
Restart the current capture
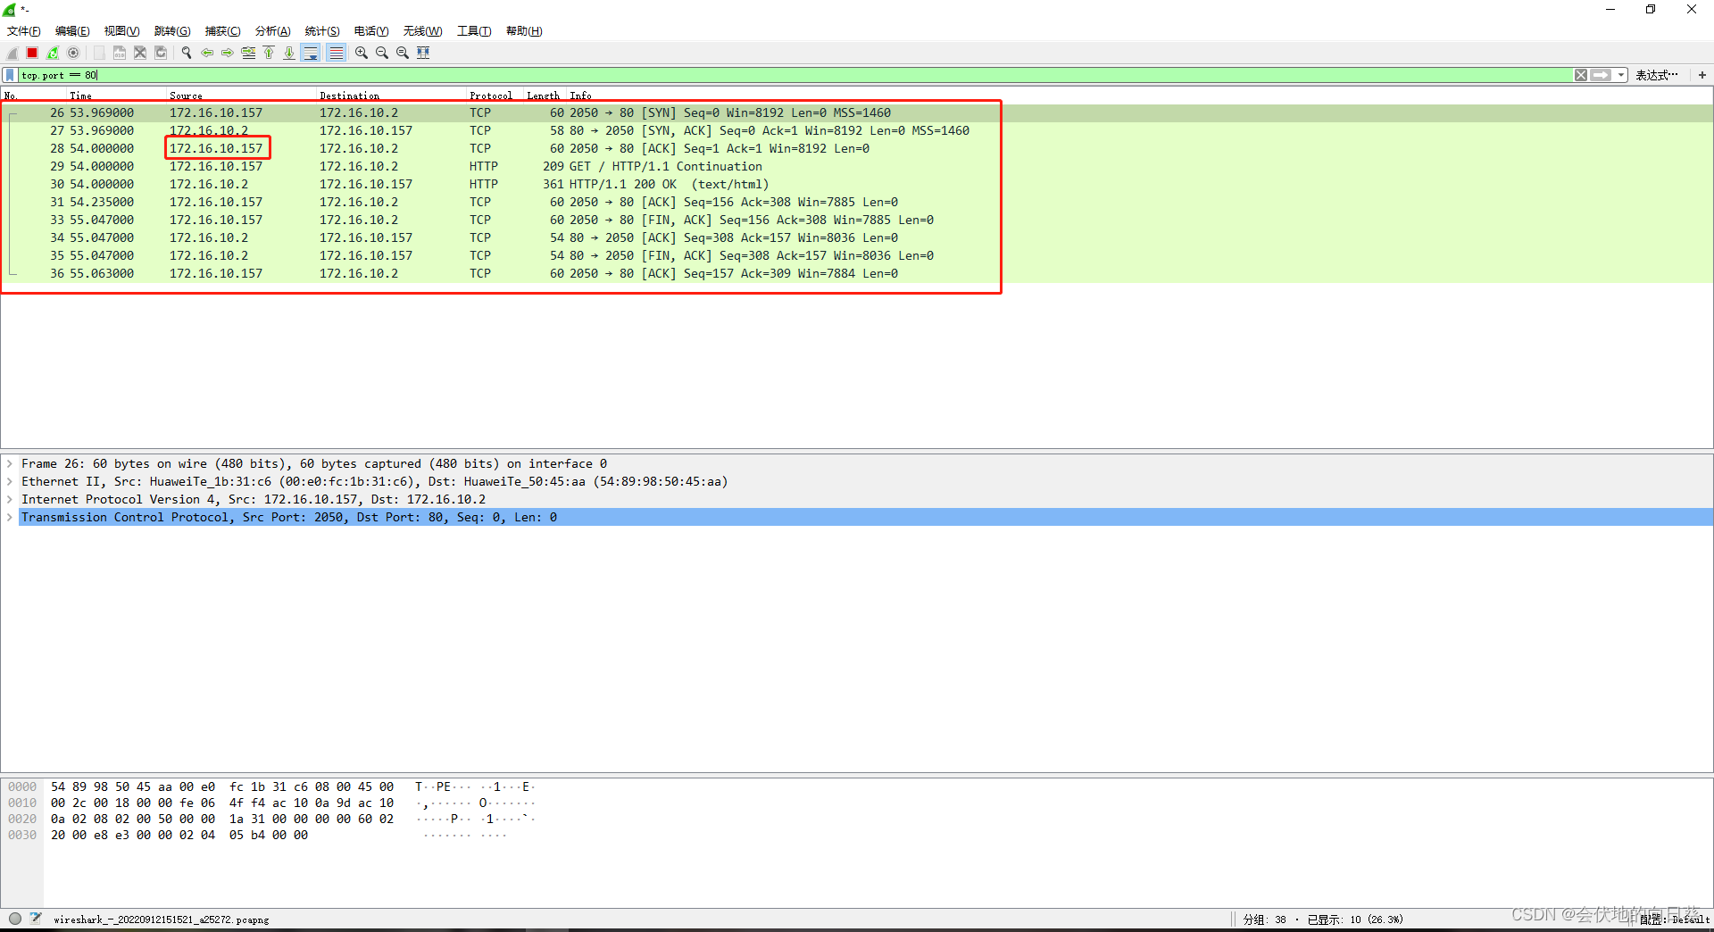(x=53, y=53)
